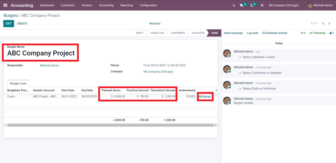Viewport: 336px width, 163px height.
Task: Click the CREATE button
Action: click(22, 23)
